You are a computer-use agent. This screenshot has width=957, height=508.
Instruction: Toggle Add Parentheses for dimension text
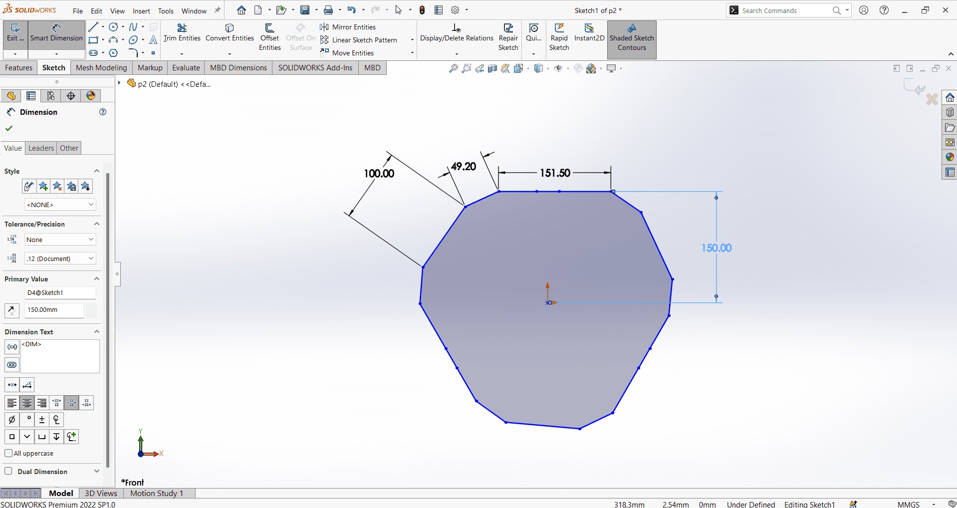(12, 346)
